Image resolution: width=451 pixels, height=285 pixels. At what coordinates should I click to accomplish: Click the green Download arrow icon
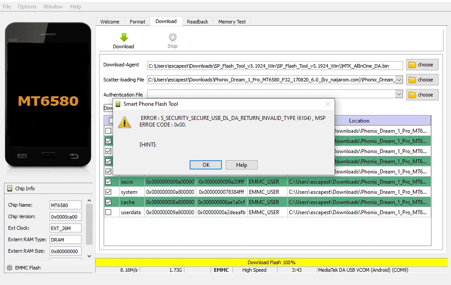point(124,37)
